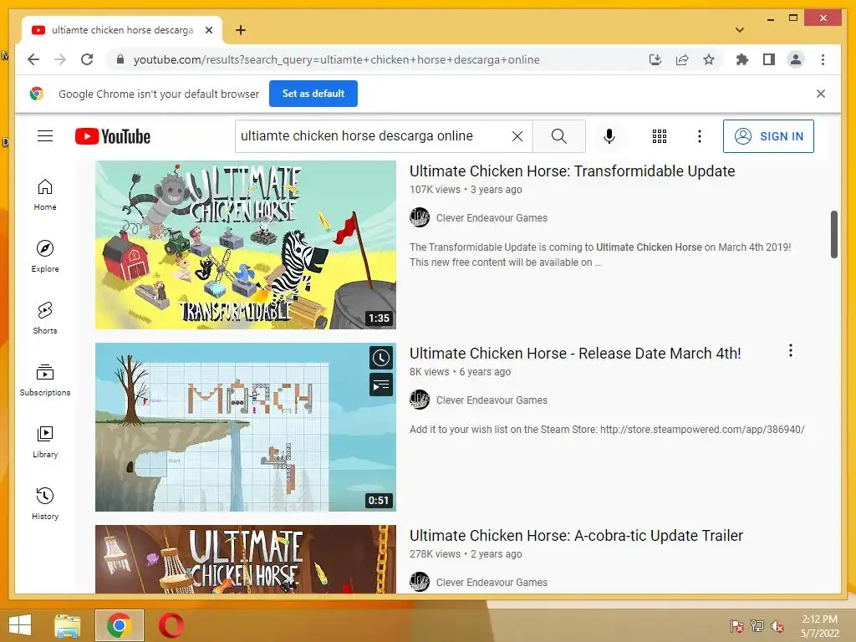Toggle Chrome side panel
Image resolution: width=856 pixels, height=642 pixels.
tap(769, 59)
